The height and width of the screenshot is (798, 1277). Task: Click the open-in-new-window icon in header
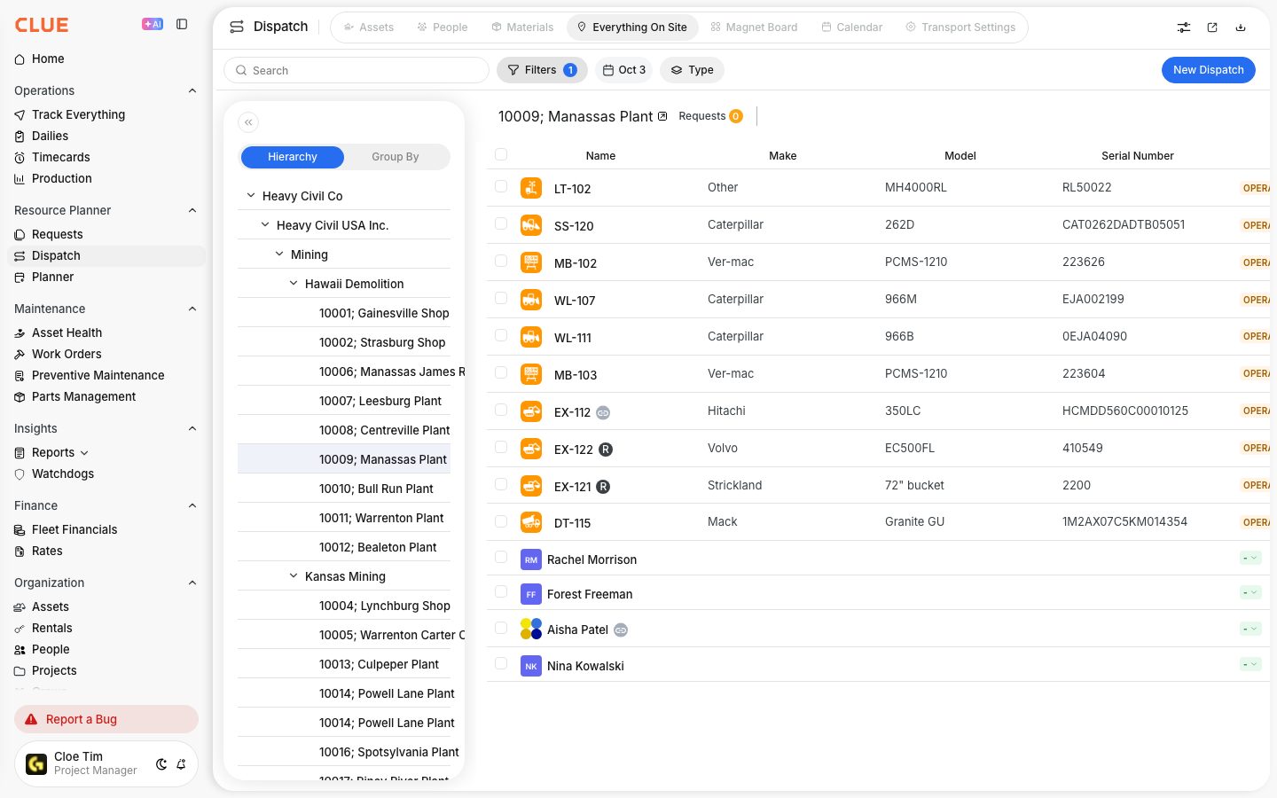pos(1212,27)
